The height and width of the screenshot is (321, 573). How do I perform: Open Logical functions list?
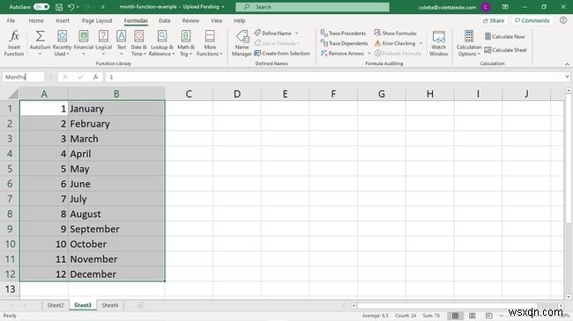[103, 43]
